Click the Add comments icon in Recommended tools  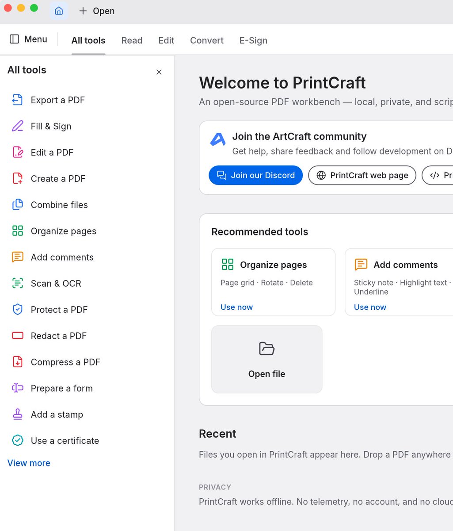pyautogui.click(x=361, y=265)
